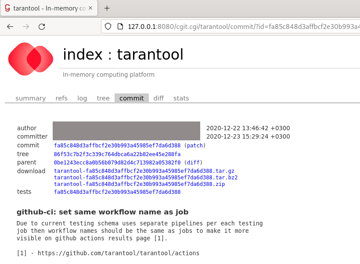
Task: Click the 'tarantool' repository title link
Action: (x=150, y=54)
